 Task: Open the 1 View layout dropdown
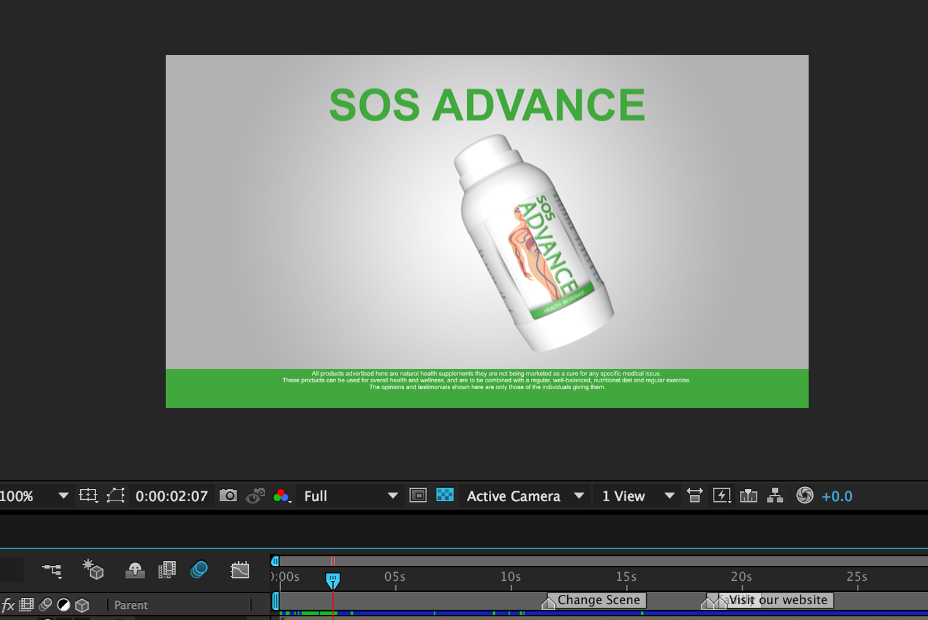tap(638, 496)
